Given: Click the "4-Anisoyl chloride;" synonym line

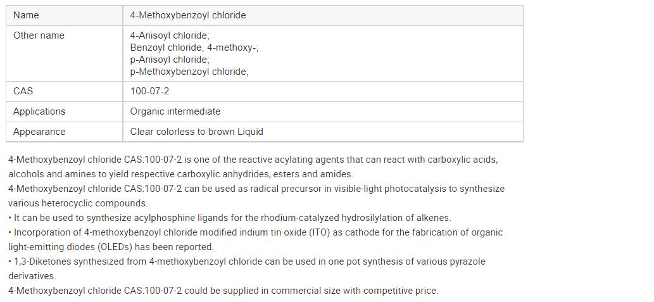Looking at the screenshot, I should click(x=170, y=35).
